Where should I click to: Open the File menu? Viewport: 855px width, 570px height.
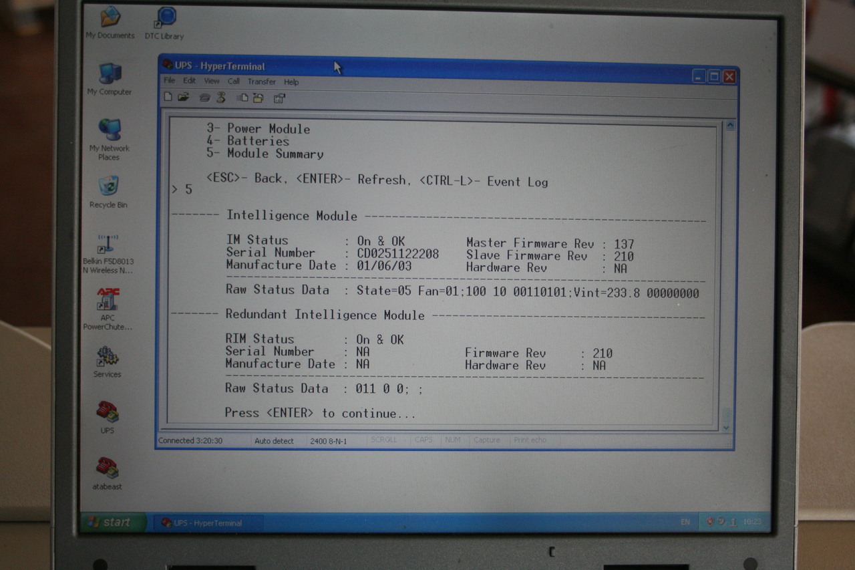tap(170, 81)
